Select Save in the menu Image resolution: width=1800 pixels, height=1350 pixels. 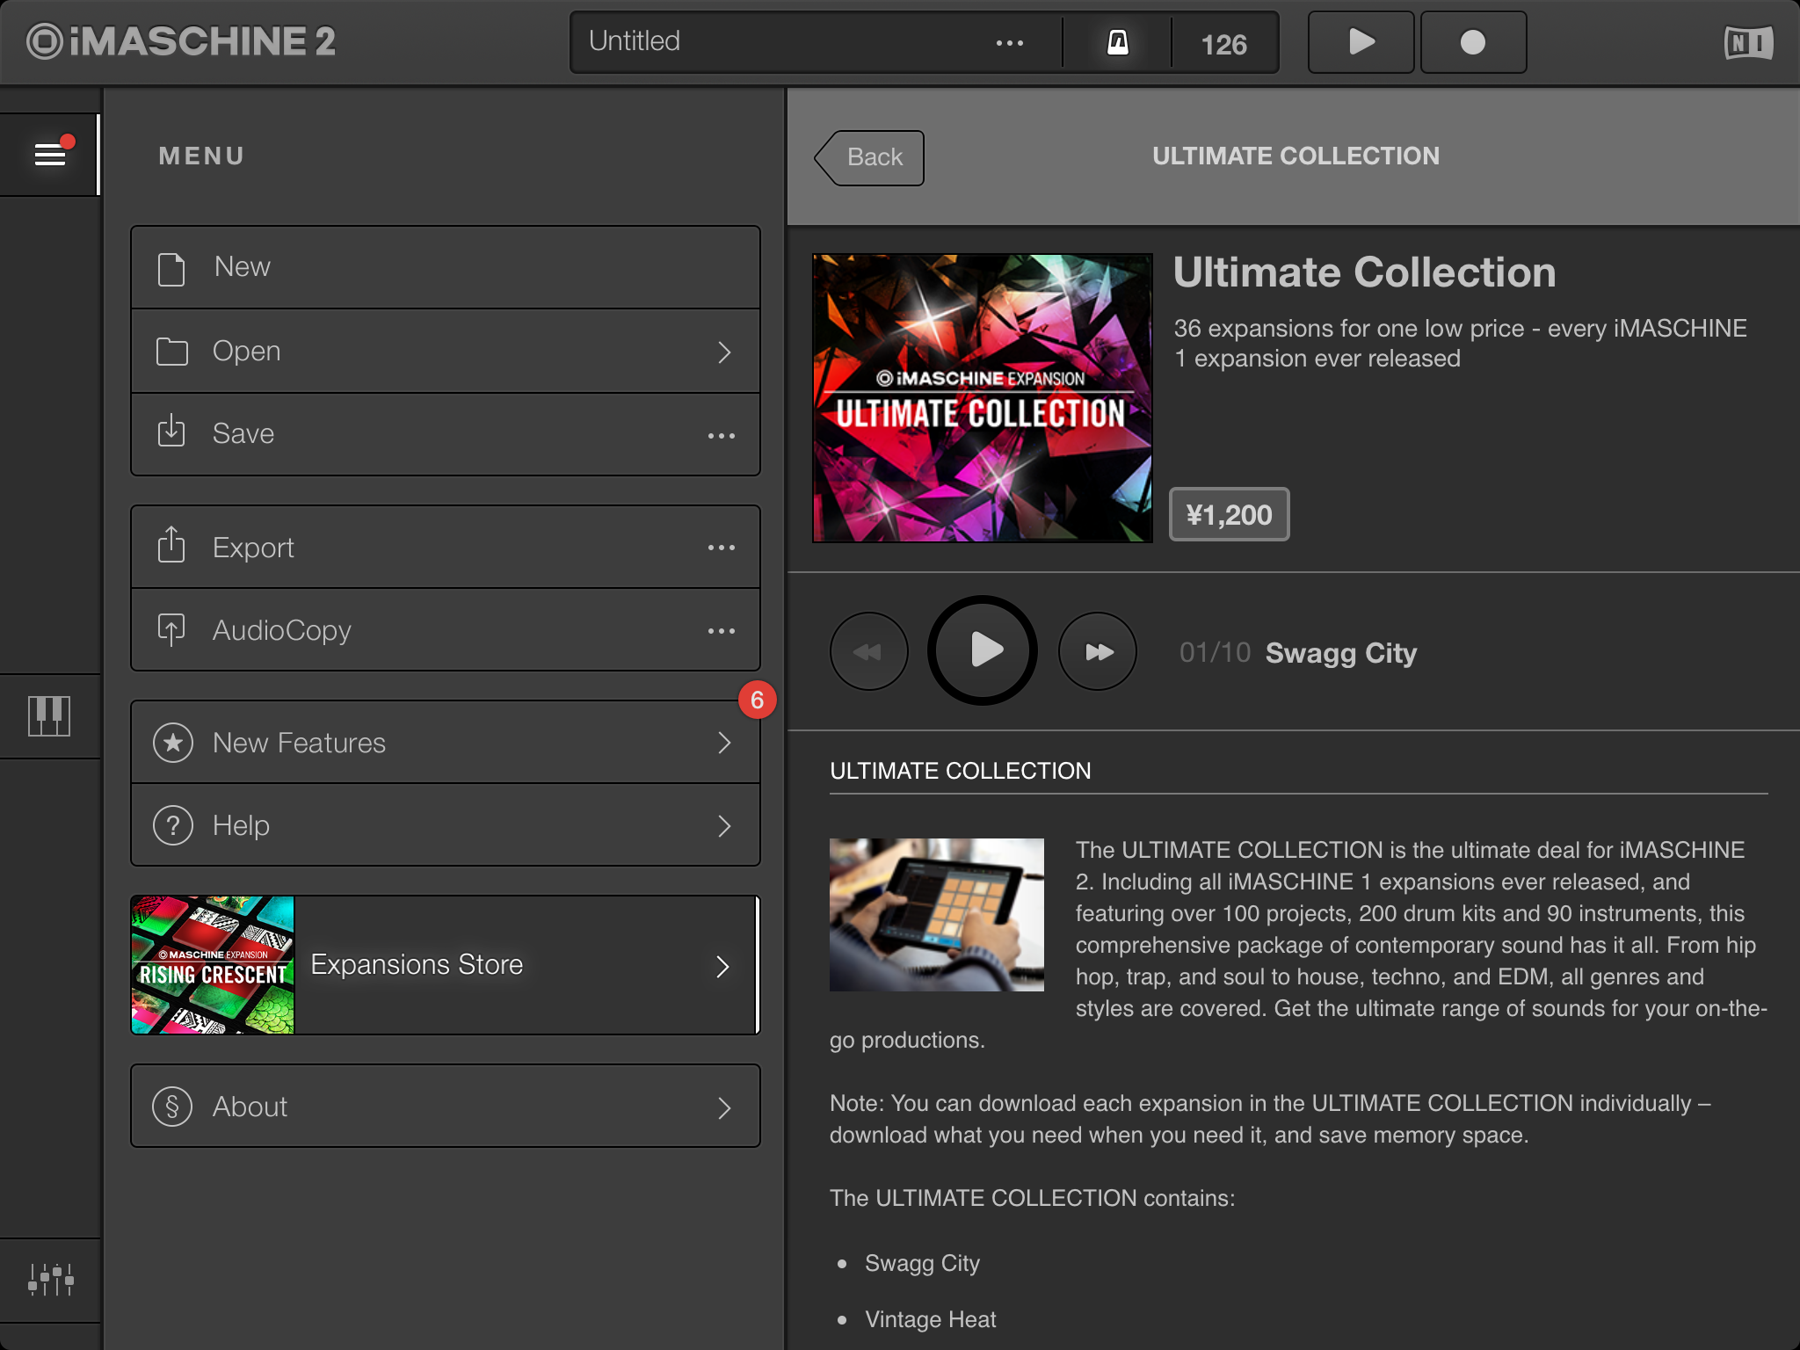tap(446, 434)
